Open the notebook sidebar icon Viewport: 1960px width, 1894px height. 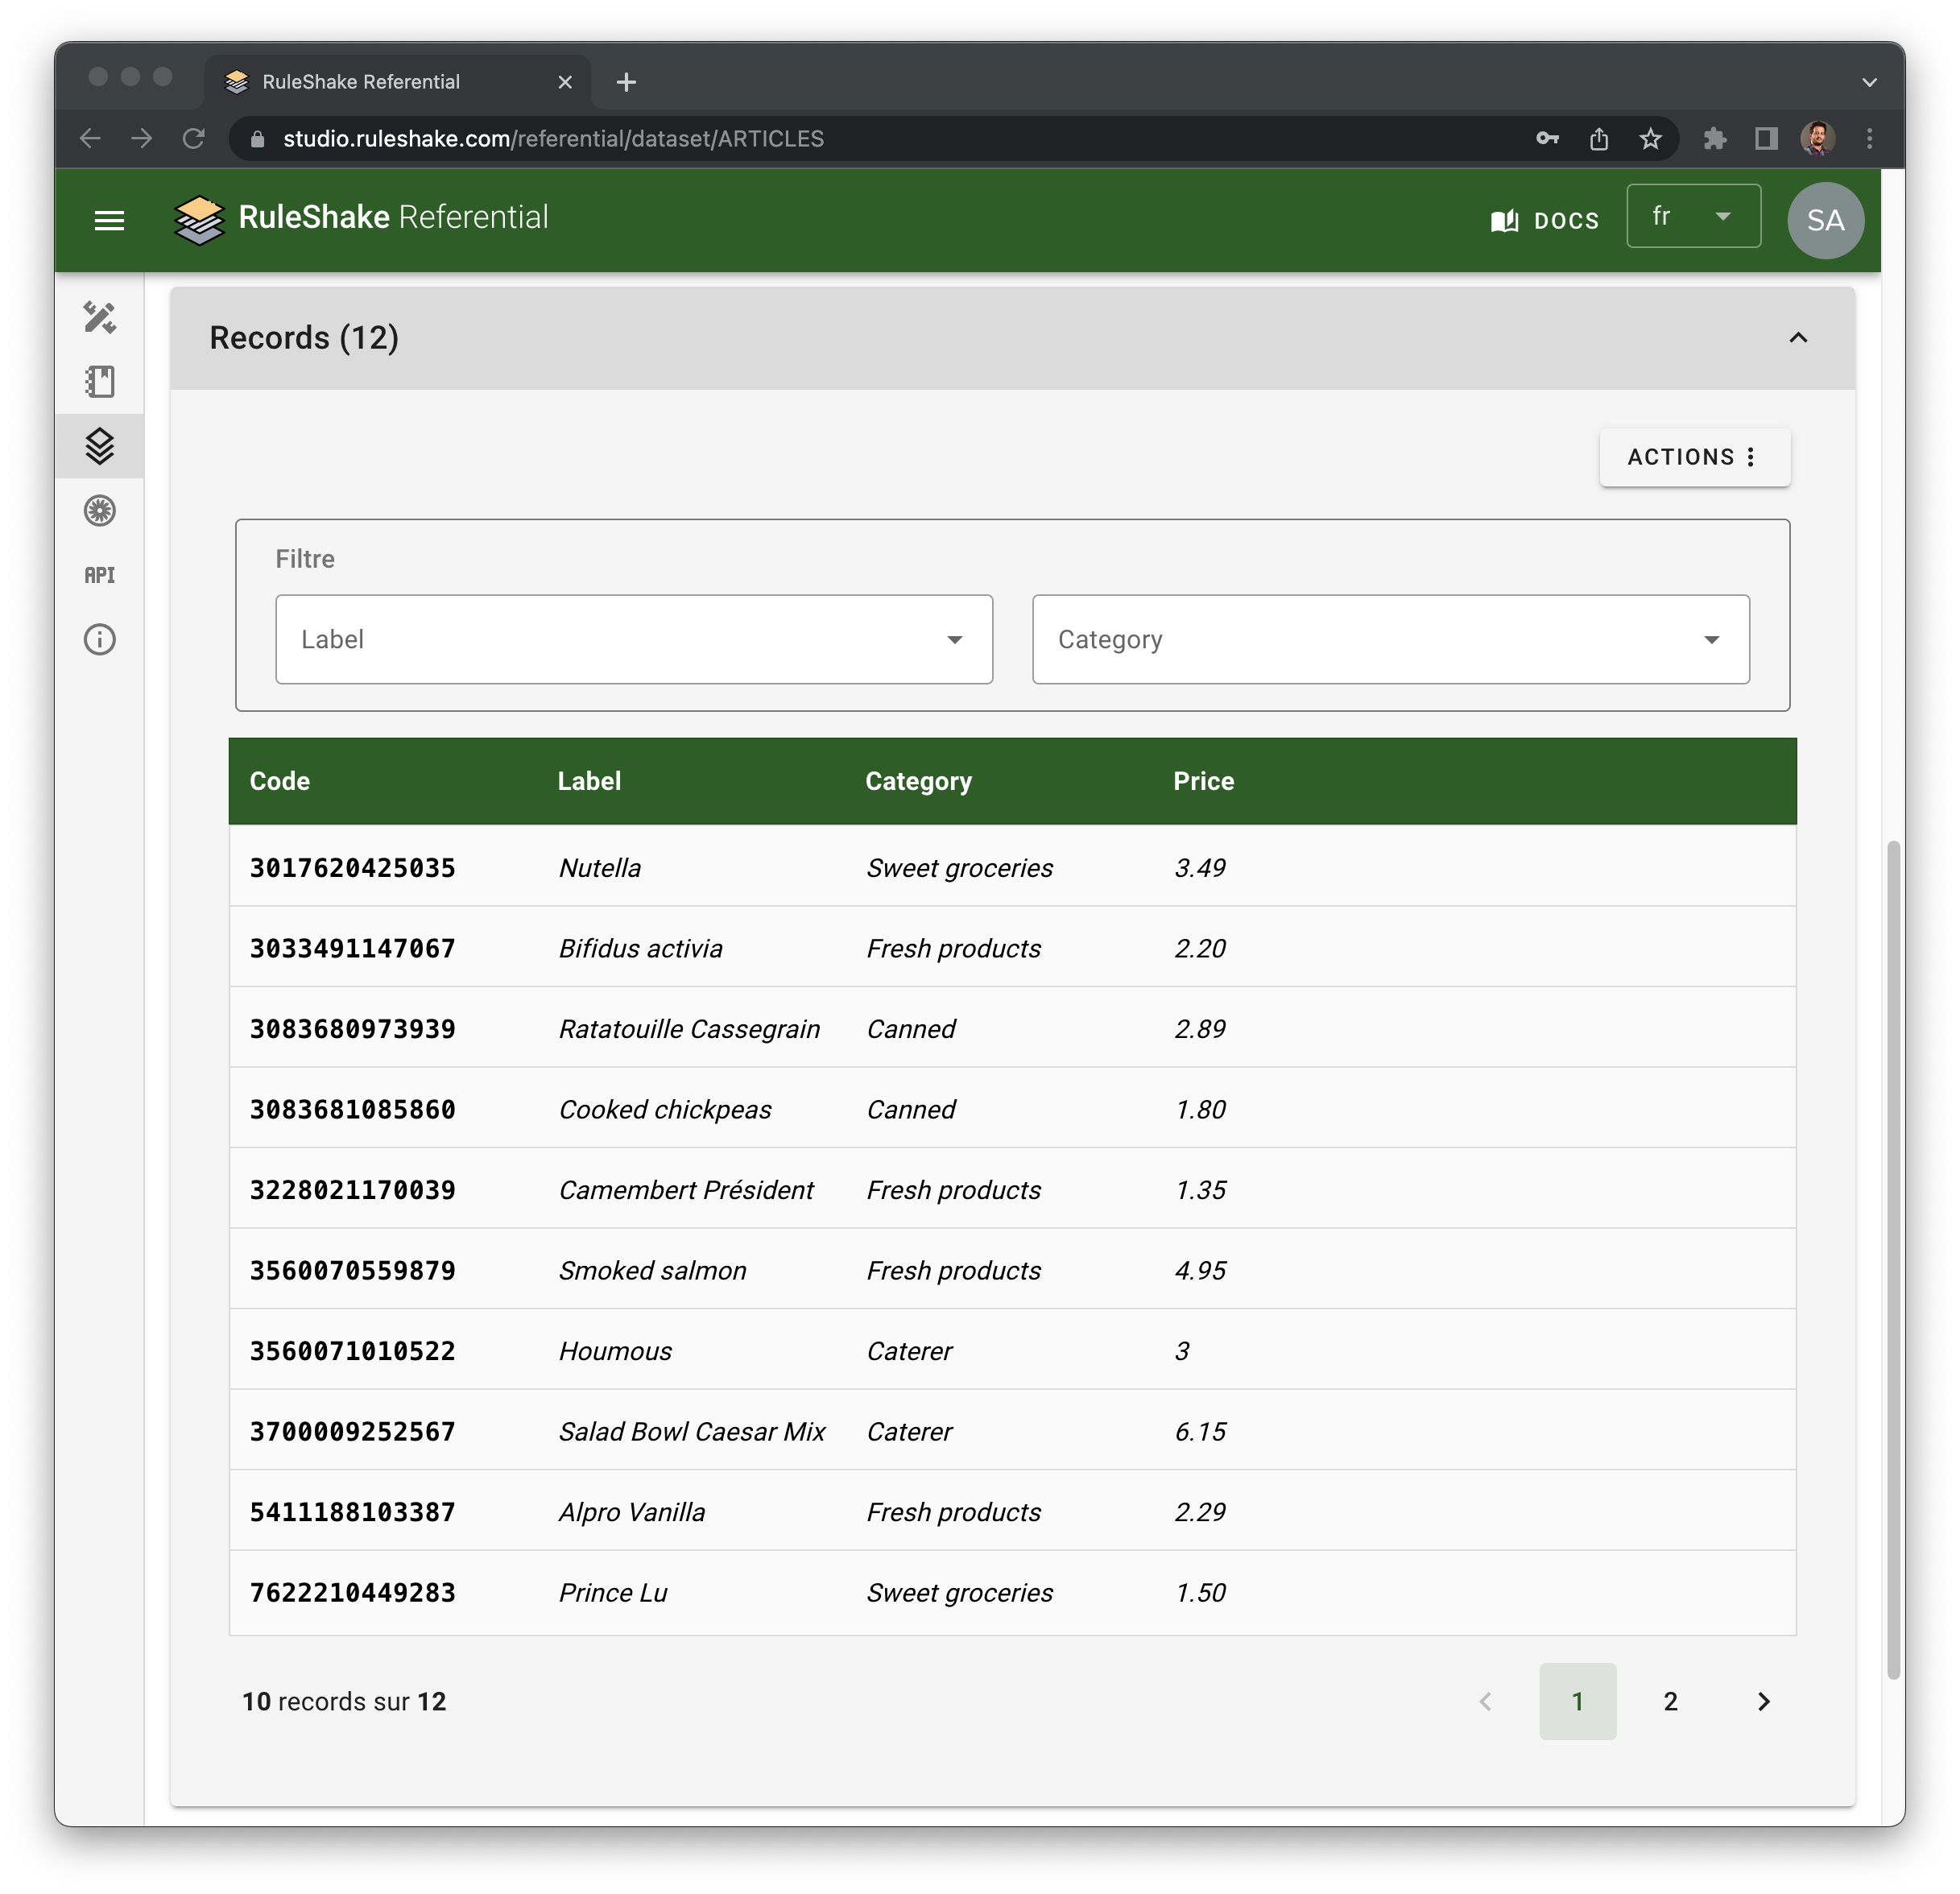click(x=100, y=382)
